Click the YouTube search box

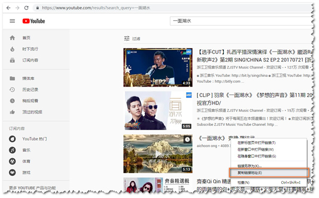[241, 21]
